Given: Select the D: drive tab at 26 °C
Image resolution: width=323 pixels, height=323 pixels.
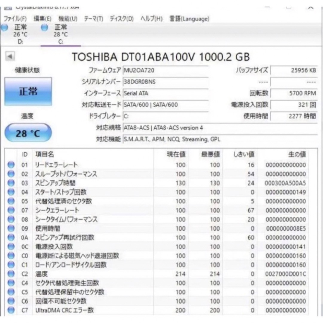Looking at the screenshot, I should click(20, 34).
